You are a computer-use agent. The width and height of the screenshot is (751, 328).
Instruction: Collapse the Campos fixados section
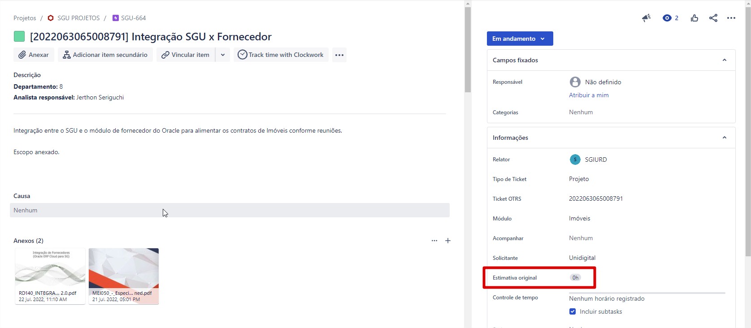(x=725, y=60)
